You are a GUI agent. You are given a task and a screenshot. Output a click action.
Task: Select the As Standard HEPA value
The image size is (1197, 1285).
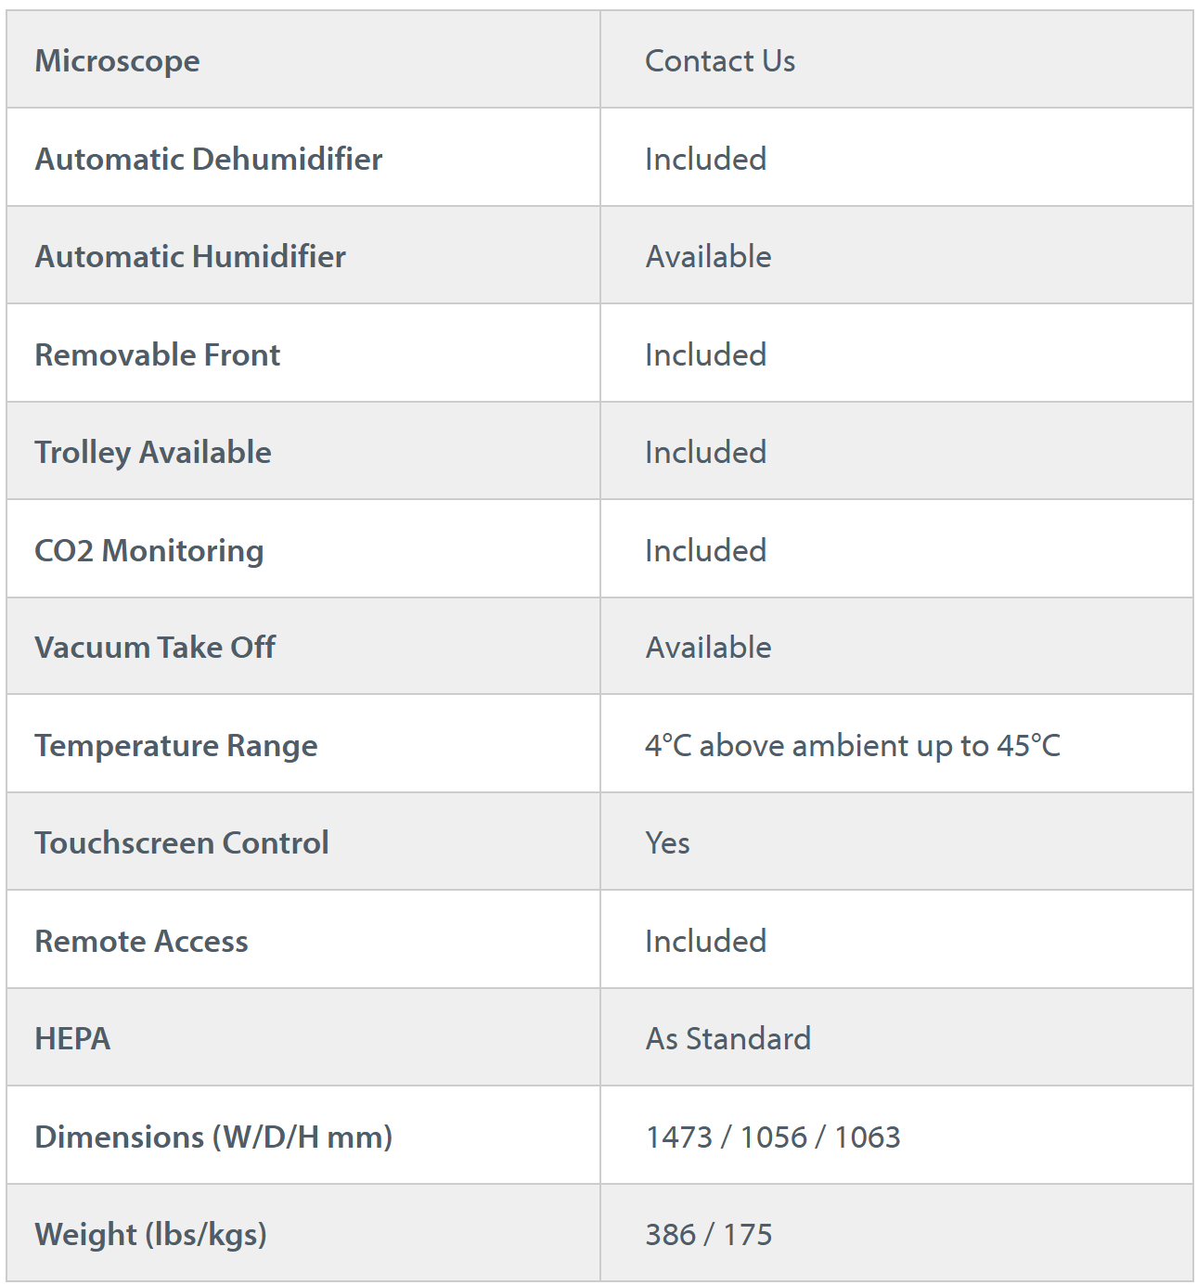727,1039
